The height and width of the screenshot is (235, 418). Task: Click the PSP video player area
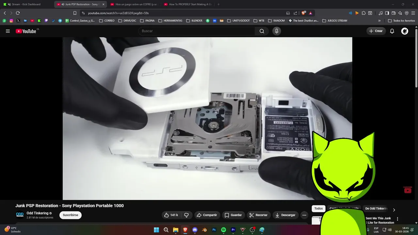(x=207, y=118)
